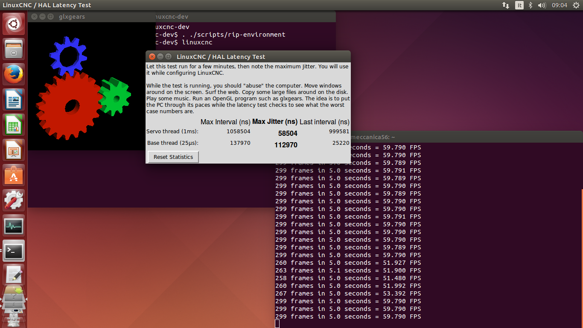Open System Settings from launcher
Viewport: 583px width, 328px height.
coord(14,200)
